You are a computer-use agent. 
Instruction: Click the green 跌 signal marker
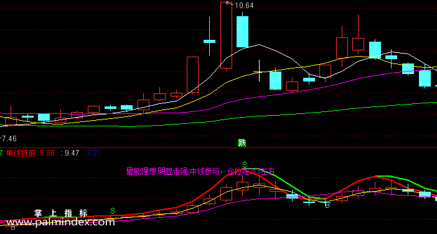(242, 143)
